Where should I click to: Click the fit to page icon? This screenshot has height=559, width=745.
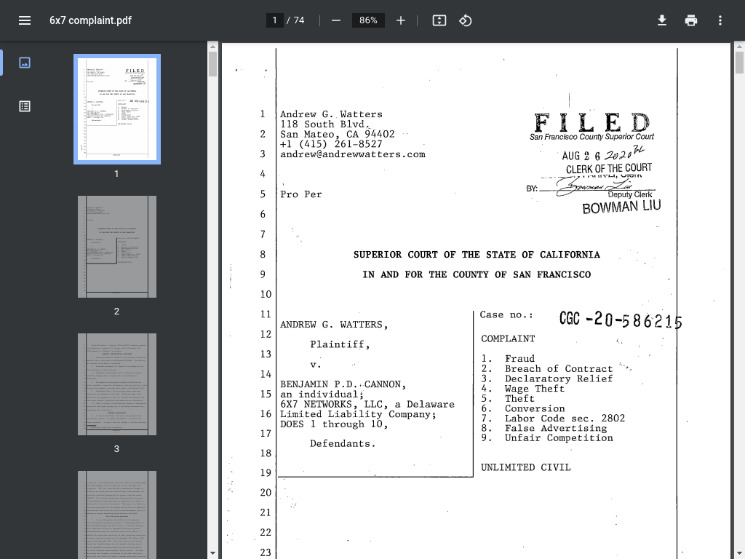(x=439, y=20)
